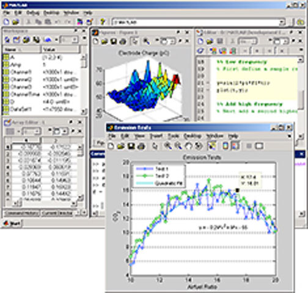Image resolution: width=308 pixels, height=293 pixels.
Task: Click Workspace delete variable icon
Action: pos(37,40)
